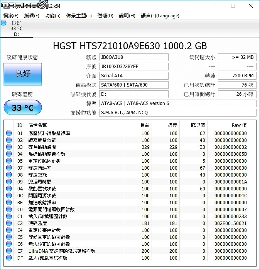Click status orb for attribute 0C 開關電源次數
The image size is (260, 270).
[9, 195]
